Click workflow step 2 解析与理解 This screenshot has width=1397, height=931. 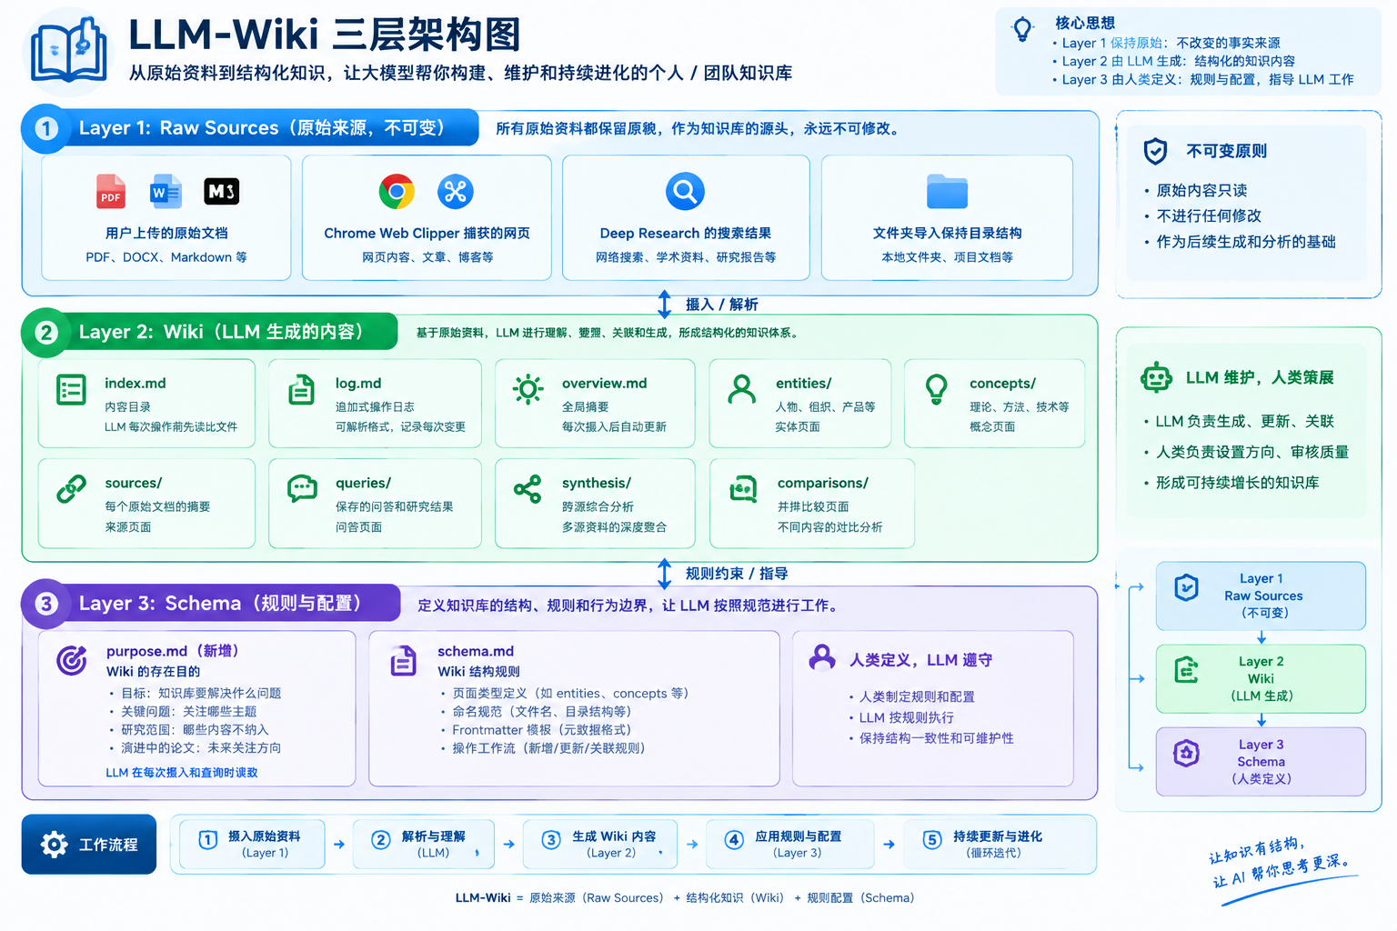coord(424,844)
